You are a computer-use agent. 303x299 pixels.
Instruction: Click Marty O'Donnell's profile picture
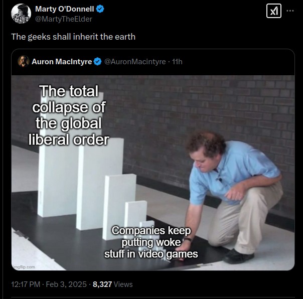pos(21,14)
